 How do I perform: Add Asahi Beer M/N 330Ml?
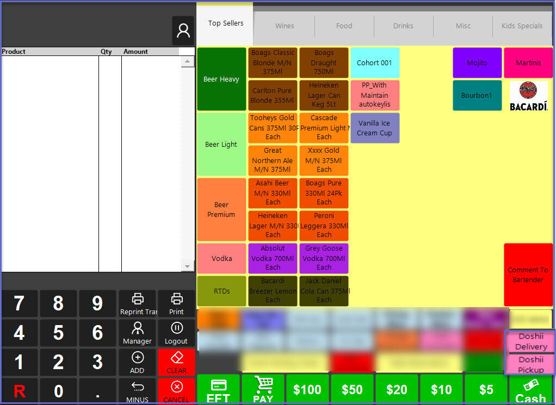[x=273, y=193]
